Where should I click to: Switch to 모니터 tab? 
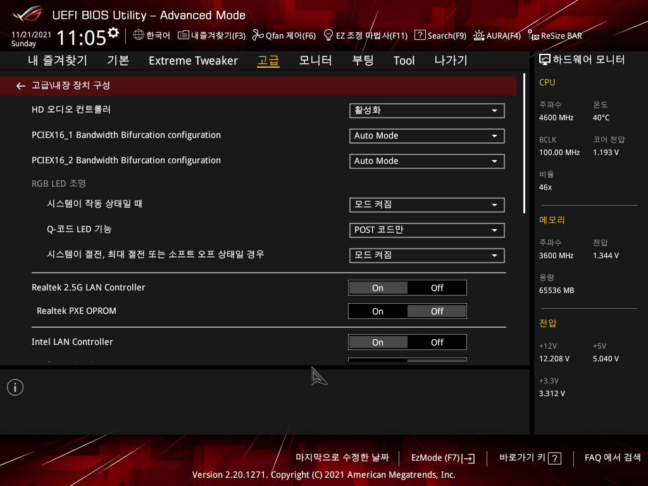tap(315, 61)
